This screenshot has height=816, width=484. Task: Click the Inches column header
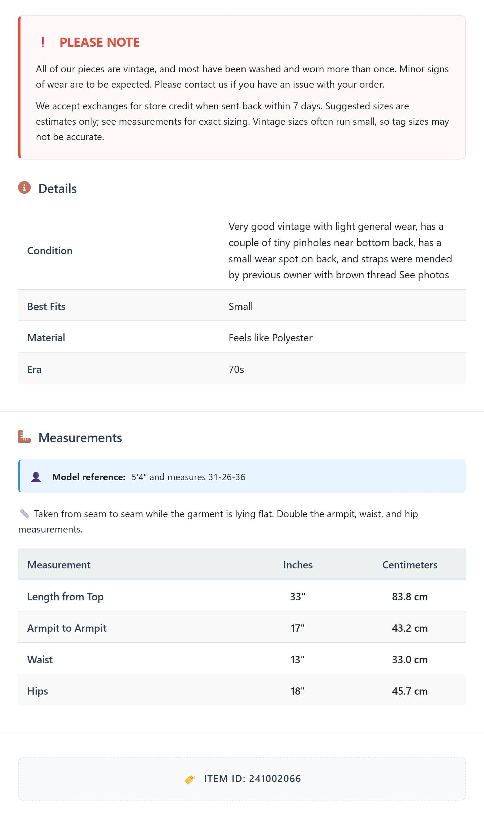pos(298,565)
